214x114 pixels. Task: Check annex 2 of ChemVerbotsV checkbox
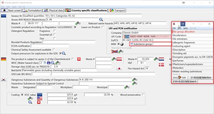[x=73, y=59]
